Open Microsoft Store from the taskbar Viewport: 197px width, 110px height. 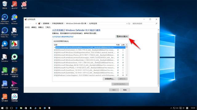[x=26, y=108]
